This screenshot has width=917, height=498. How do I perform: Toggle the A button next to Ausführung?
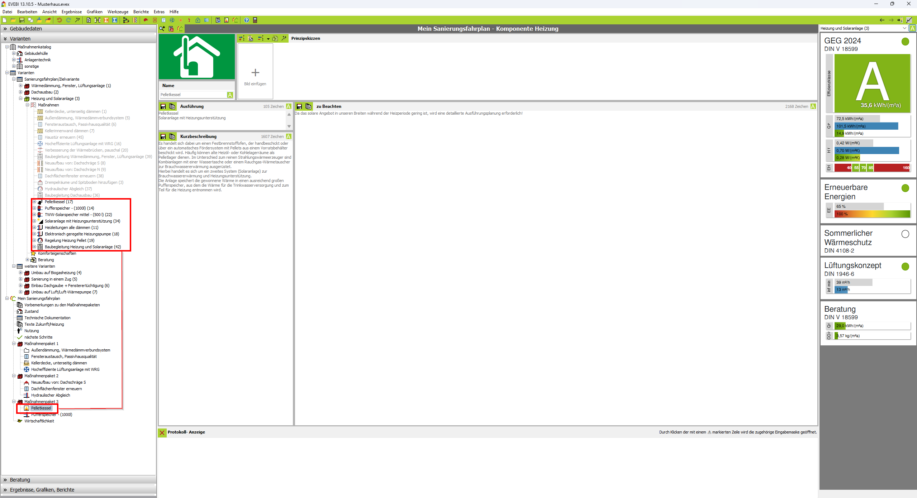[x=289, y=106]
